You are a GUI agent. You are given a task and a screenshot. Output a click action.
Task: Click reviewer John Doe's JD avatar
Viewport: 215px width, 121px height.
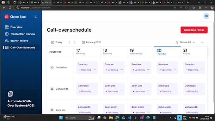coord(52,67)
